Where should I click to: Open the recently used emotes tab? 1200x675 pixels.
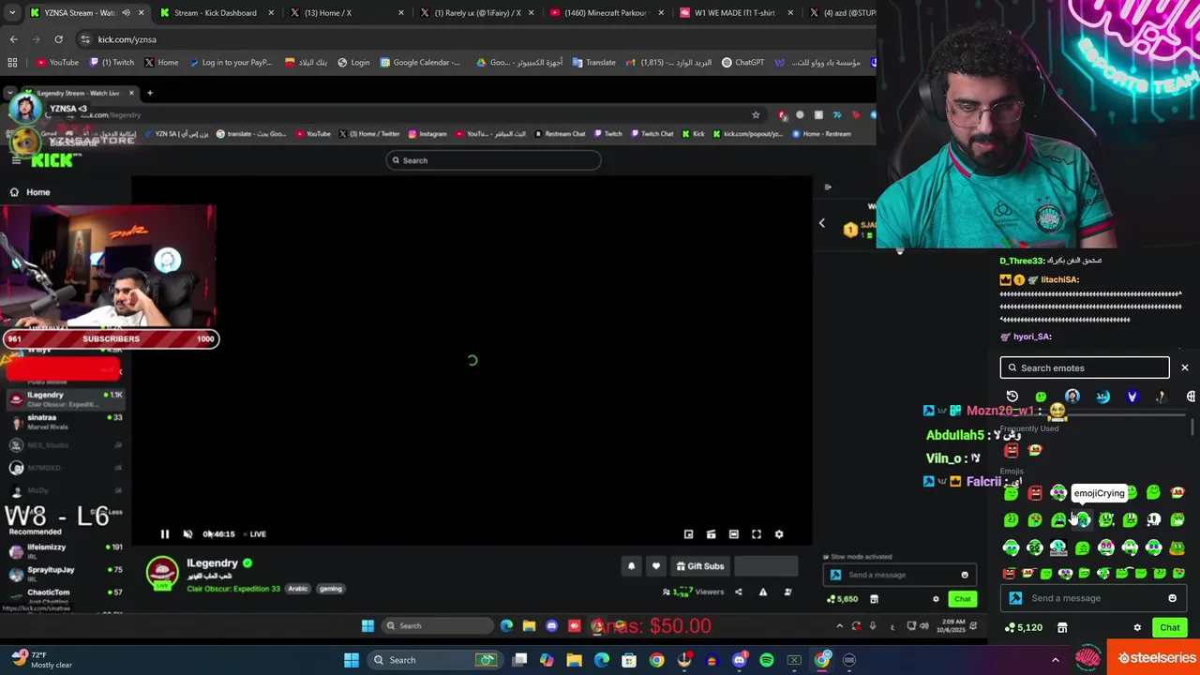pos(1012,397)
